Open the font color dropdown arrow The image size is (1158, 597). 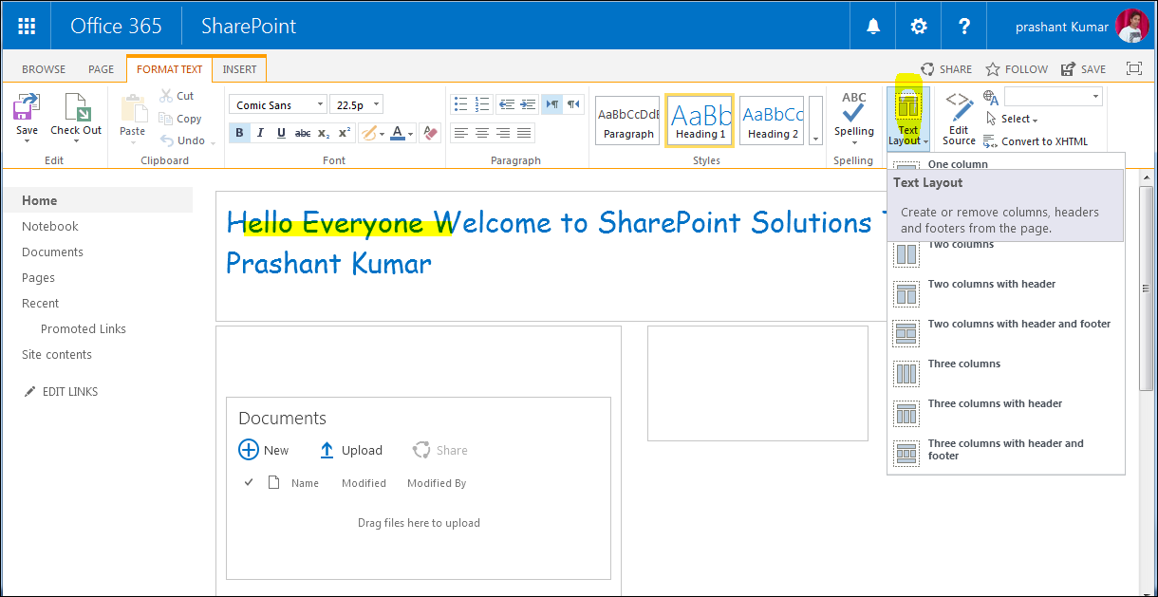411,133
